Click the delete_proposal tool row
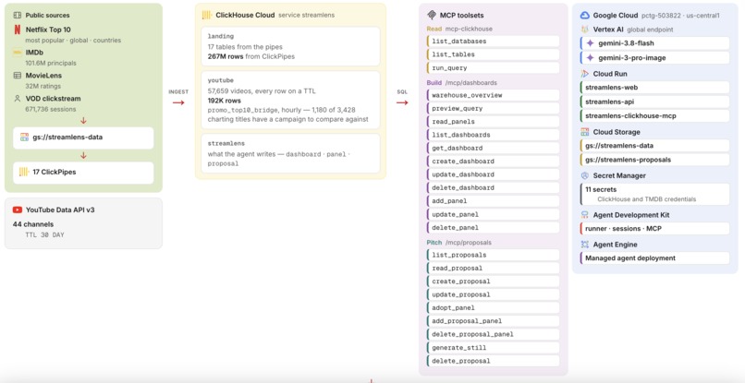Screen dimensions: 745x383 (x=494, y=361)
